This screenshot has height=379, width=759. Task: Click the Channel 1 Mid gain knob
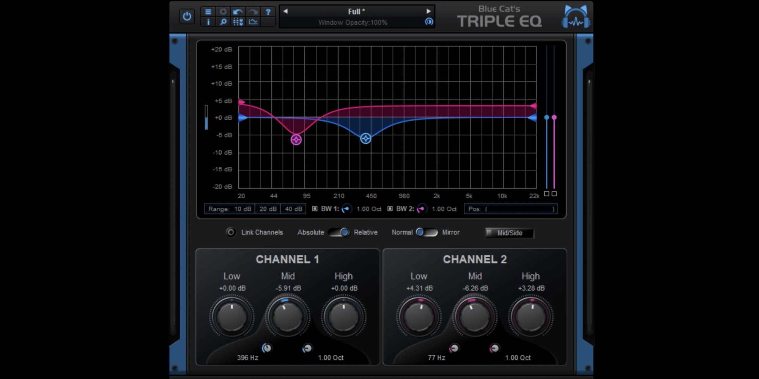[x=287, y=317]
